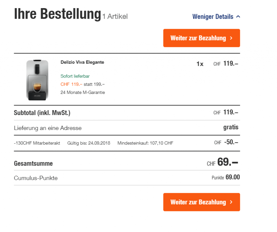
Task: Click the -50.– discount amount
Action: (231, 142)
